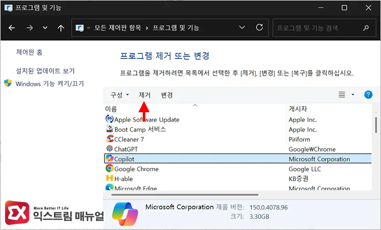Sort by the '게시자' column header
The image size is (381, 230).
pyautogui.click(x=298, y=109)
